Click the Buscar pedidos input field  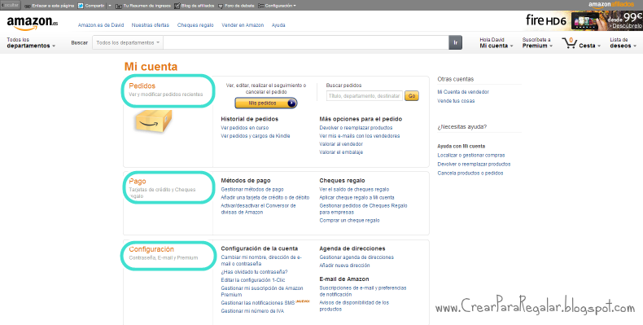(x=365, y=96)
